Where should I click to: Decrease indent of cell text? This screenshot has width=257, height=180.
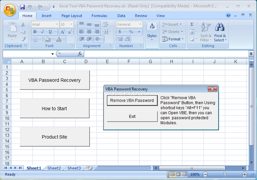(82, 39)
